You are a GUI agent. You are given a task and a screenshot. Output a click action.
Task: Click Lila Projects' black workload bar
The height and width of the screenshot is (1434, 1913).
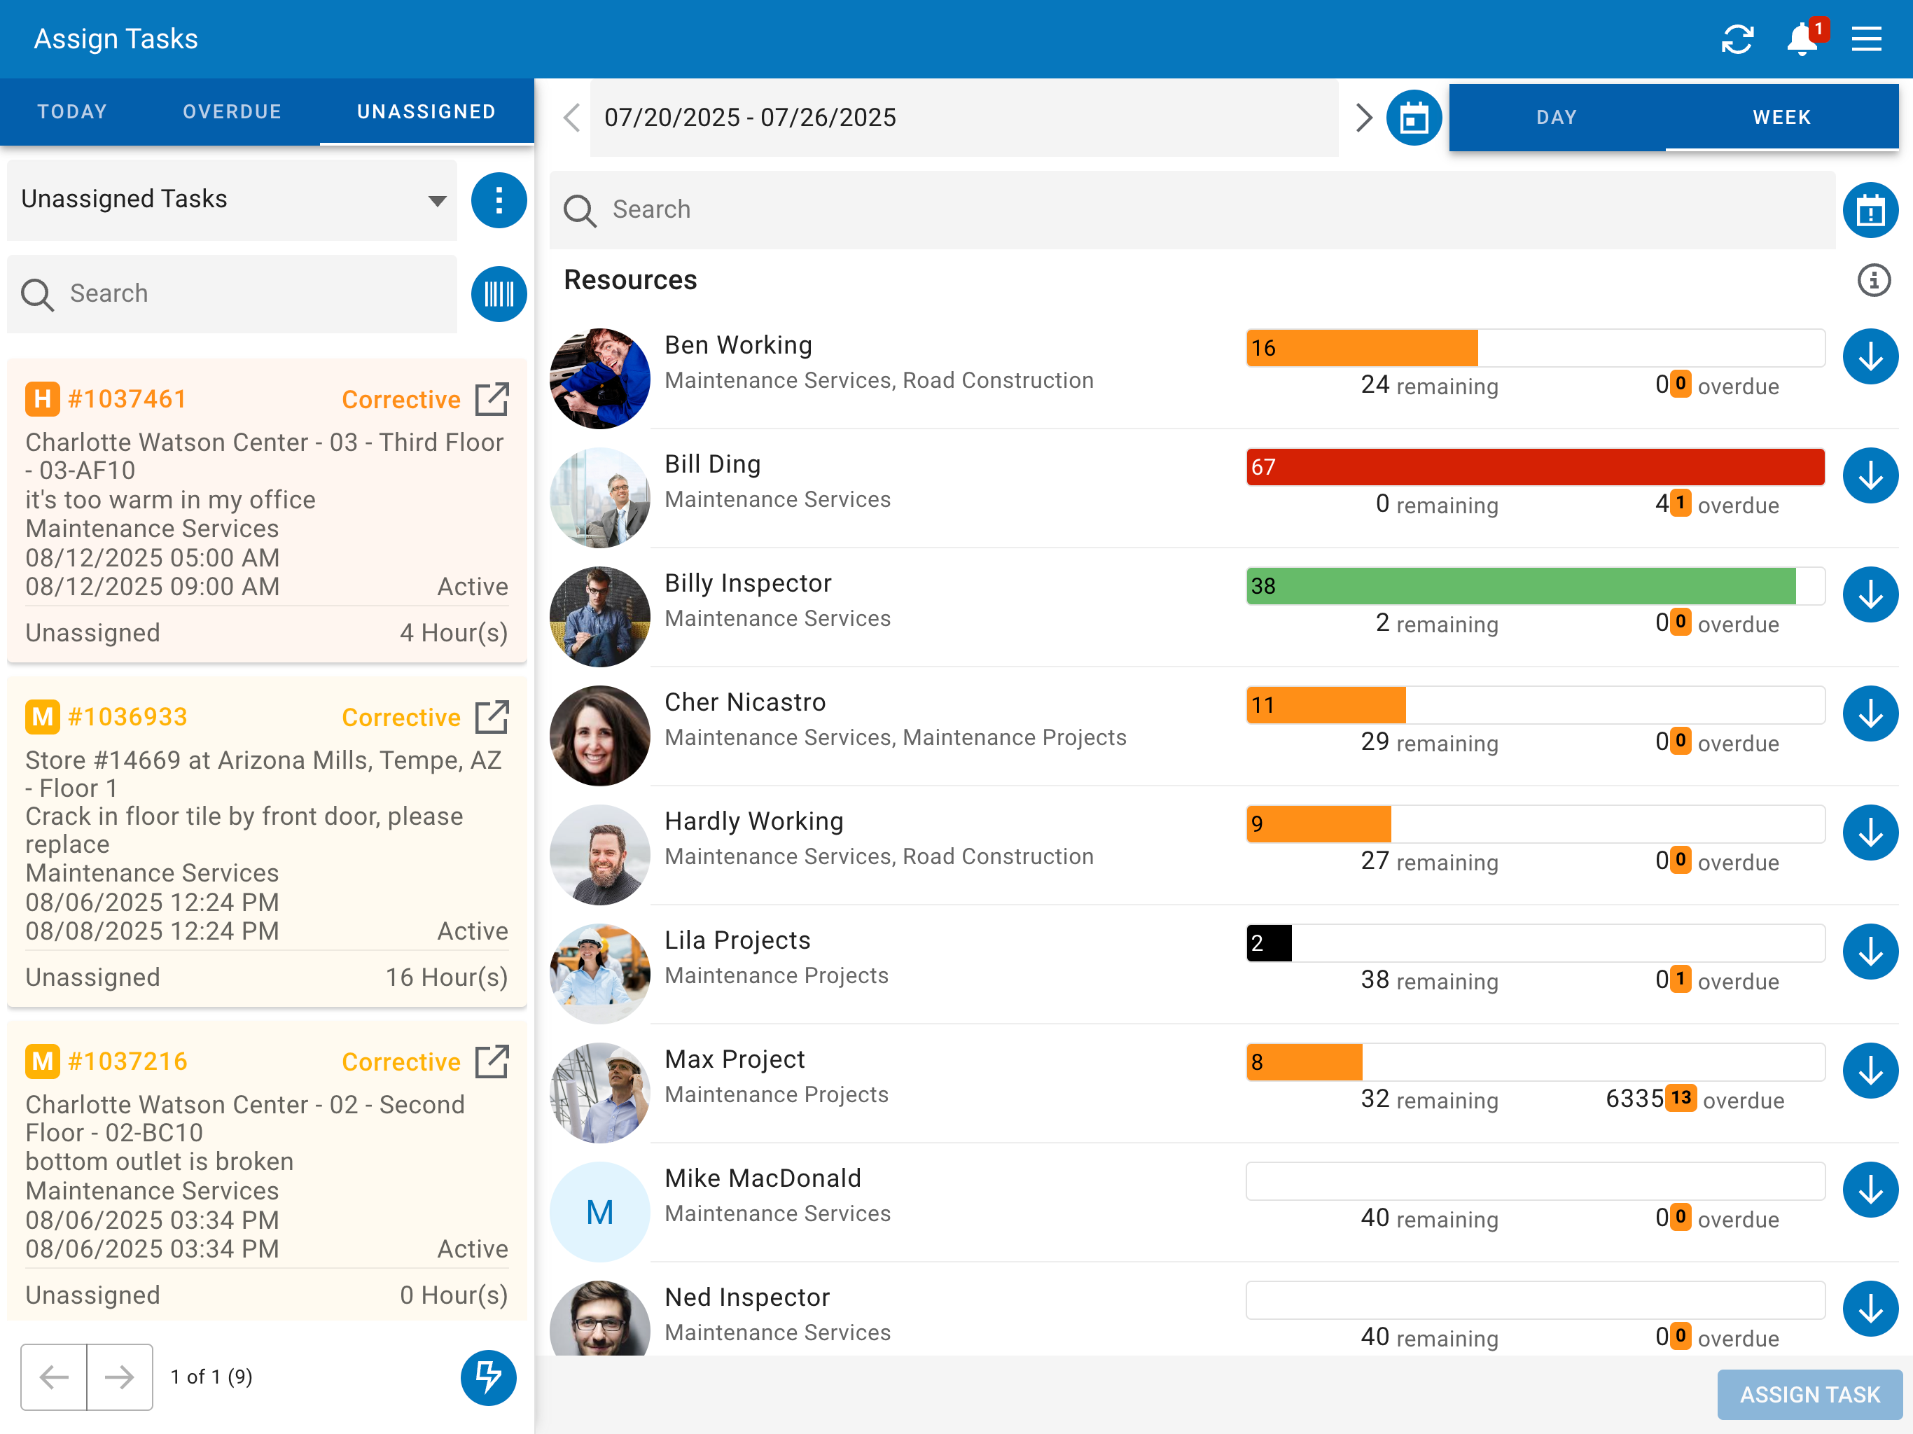coord(1269,942)
